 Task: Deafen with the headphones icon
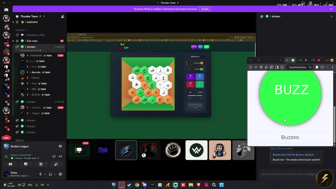coord(50,174)
